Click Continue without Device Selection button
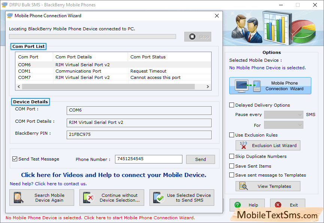This screenshot has width=324, height=223. (x=112, y=198)
